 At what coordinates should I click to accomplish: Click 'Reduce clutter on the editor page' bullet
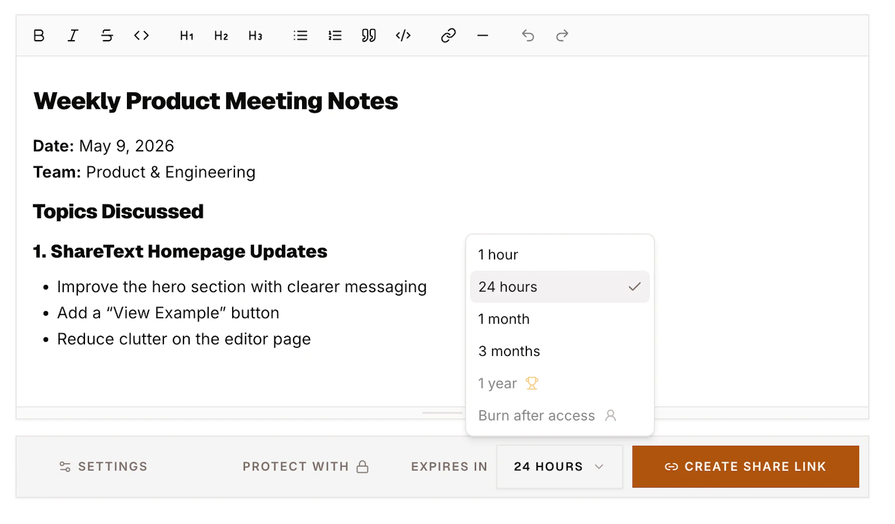(x=184, y=340)
